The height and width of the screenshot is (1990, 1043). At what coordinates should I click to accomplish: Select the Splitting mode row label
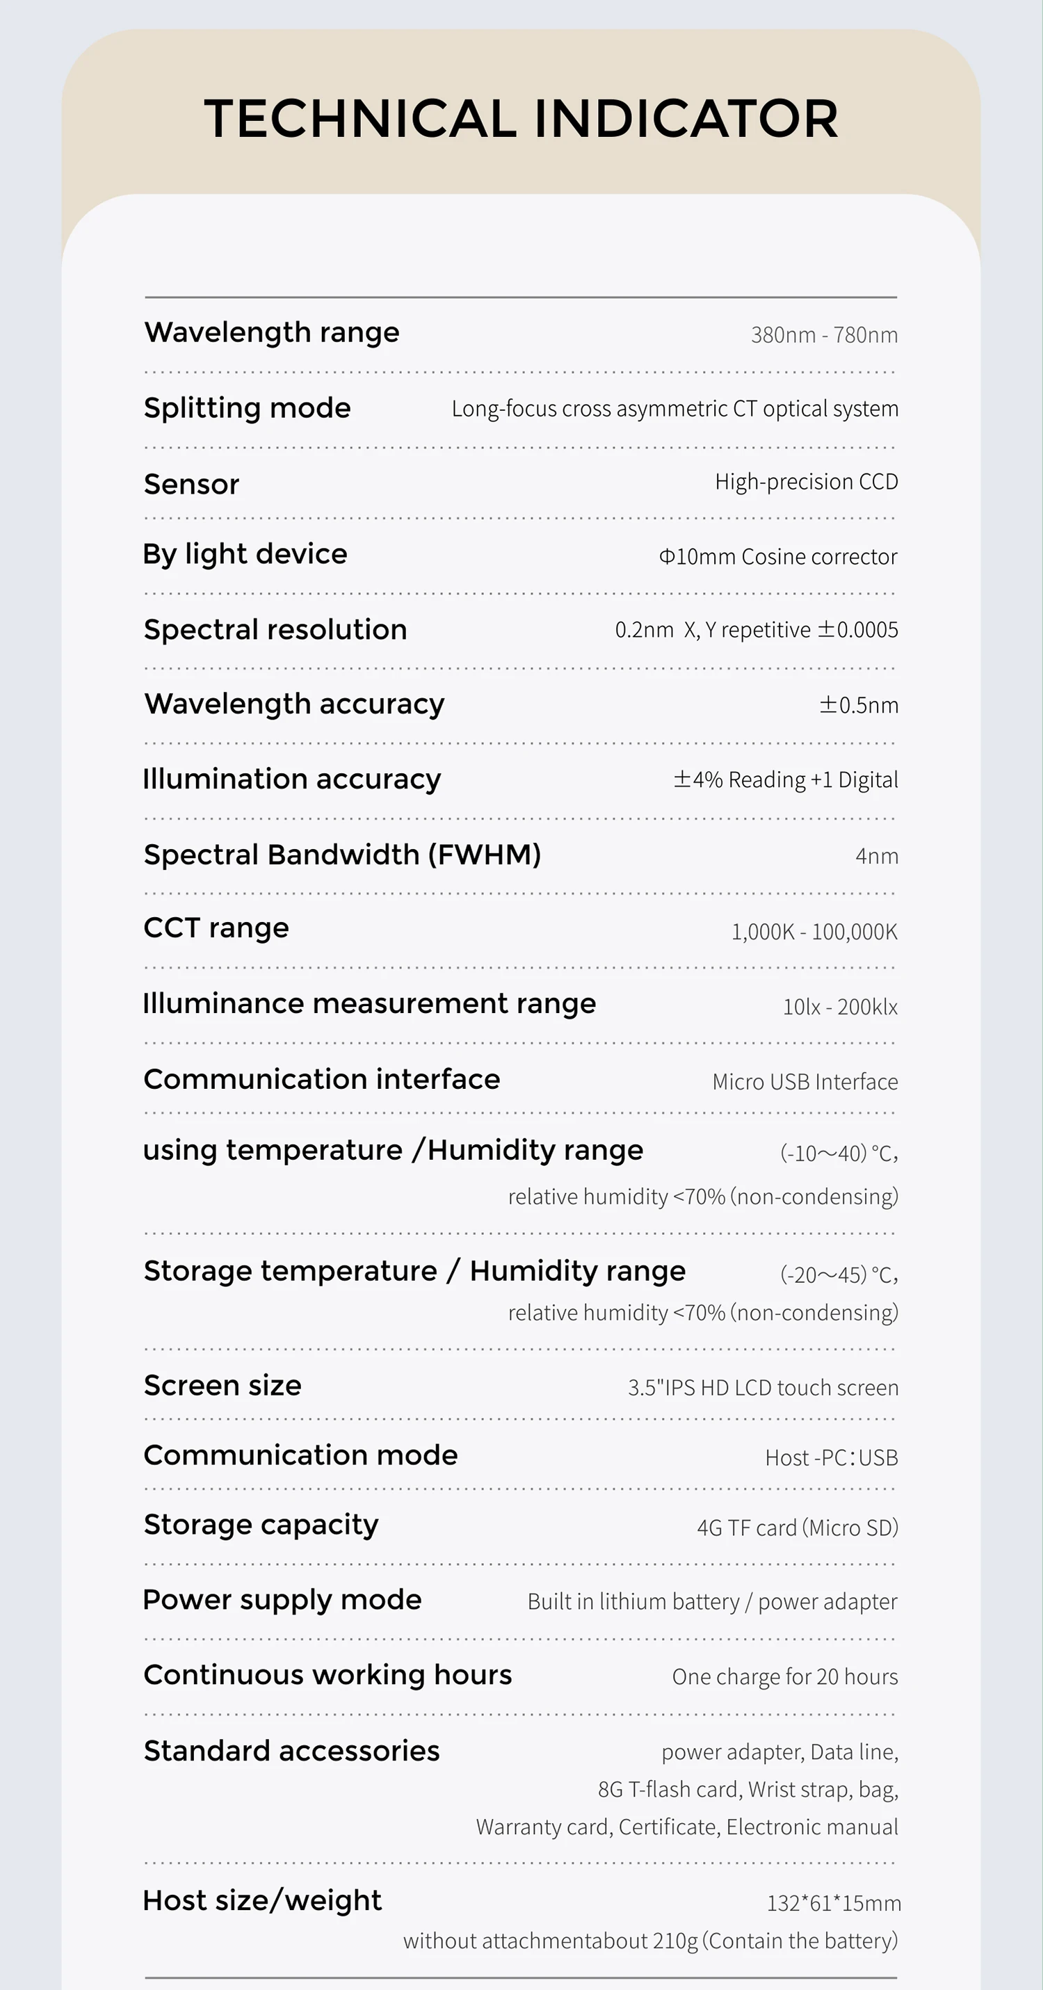[x=248, y=409]
